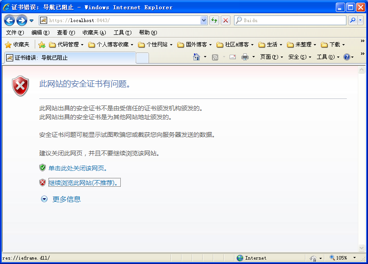Click the vertical scrollbar down arrow

click(x=362, y=248)
